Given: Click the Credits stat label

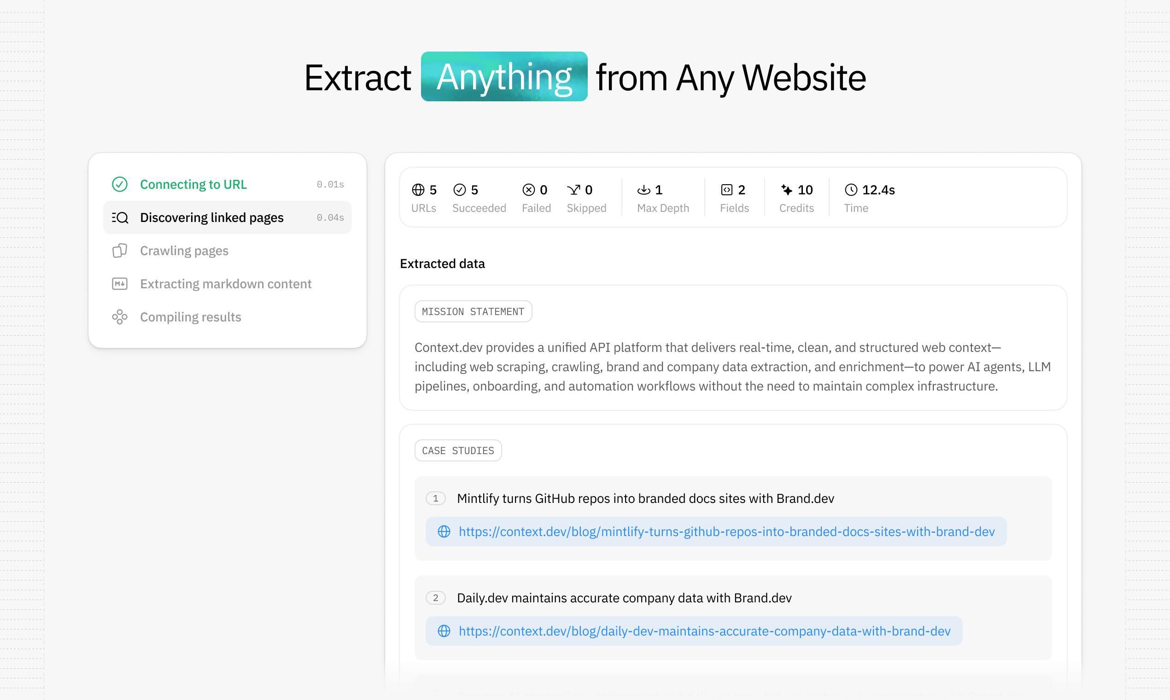Looking at the screenshot, I should [796, 208].
